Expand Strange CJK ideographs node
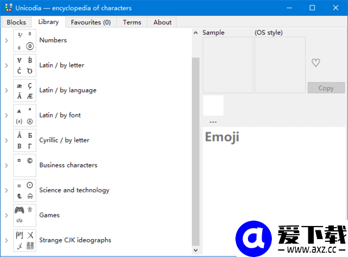 tap(7, 240)
